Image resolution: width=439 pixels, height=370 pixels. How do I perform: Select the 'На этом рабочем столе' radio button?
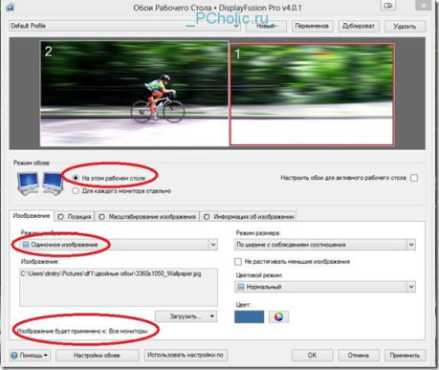[76, 178]
